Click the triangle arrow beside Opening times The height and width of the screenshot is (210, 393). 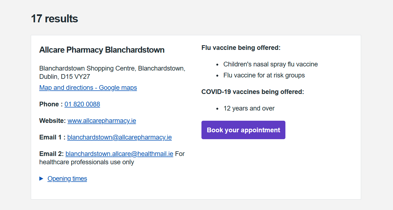point(42,179)
